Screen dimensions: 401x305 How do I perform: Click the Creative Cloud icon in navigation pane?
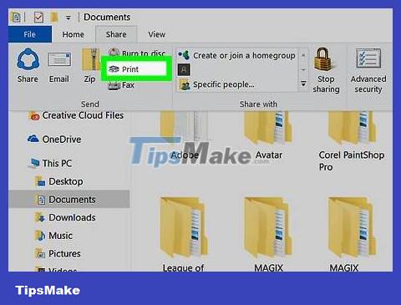point(35,116)
